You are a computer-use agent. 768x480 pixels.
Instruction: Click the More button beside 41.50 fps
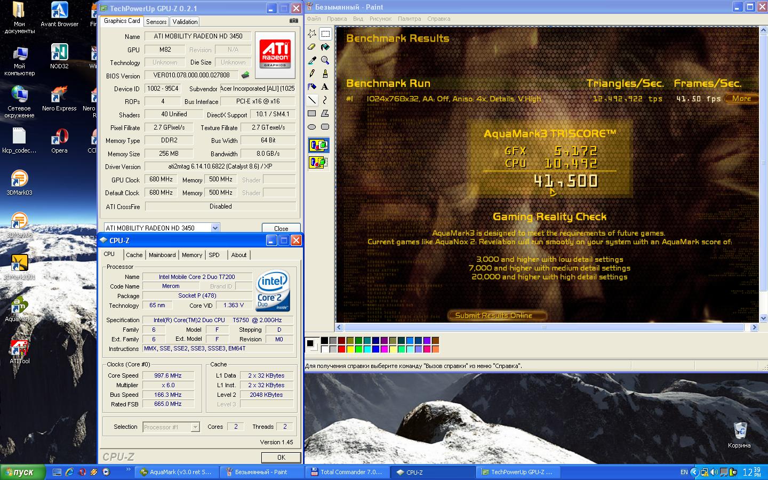741,99
